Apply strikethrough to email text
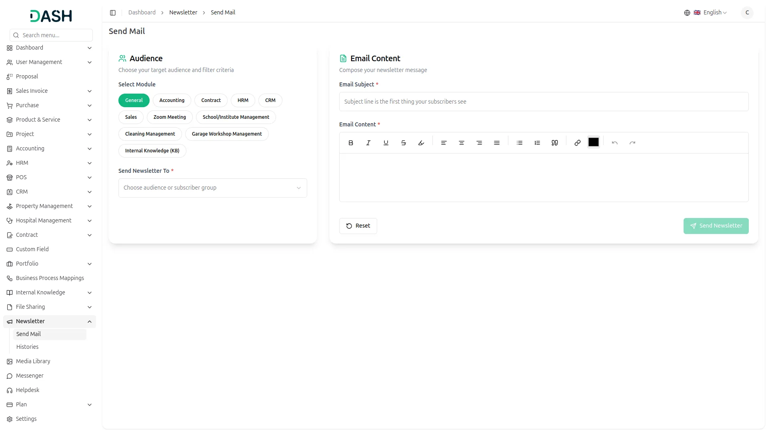Image resolution: width=768 pixels, height=432 pixels. coord(404,143)
